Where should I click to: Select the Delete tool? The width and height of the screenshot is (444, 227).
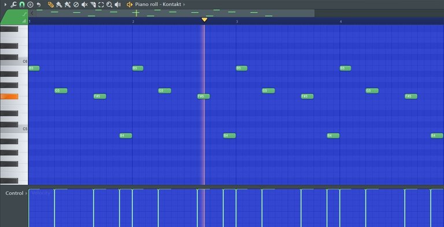click(x=76, y=5)
